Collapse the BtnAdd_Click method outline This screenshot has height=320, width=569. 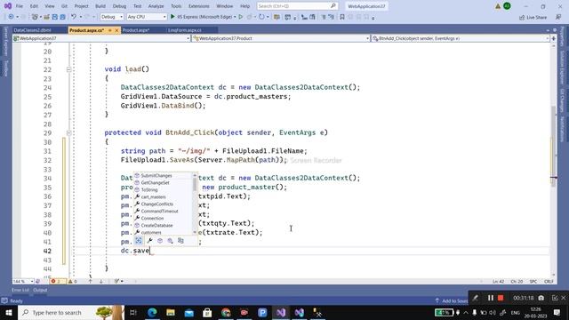(x=68, y=132)
